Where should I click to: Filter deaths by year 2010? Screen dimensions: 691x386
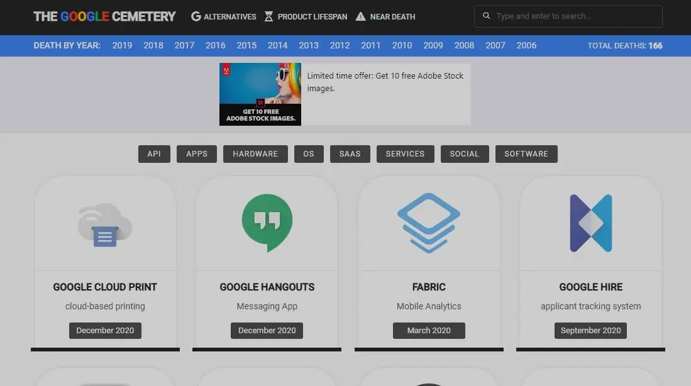[x=402, y=45]
